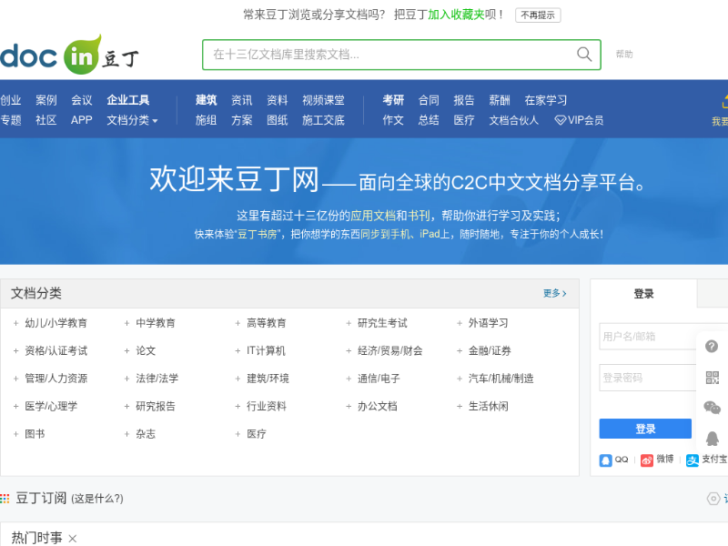Open the 办公文档 category
728x546 pixels.
pos(378,407)
